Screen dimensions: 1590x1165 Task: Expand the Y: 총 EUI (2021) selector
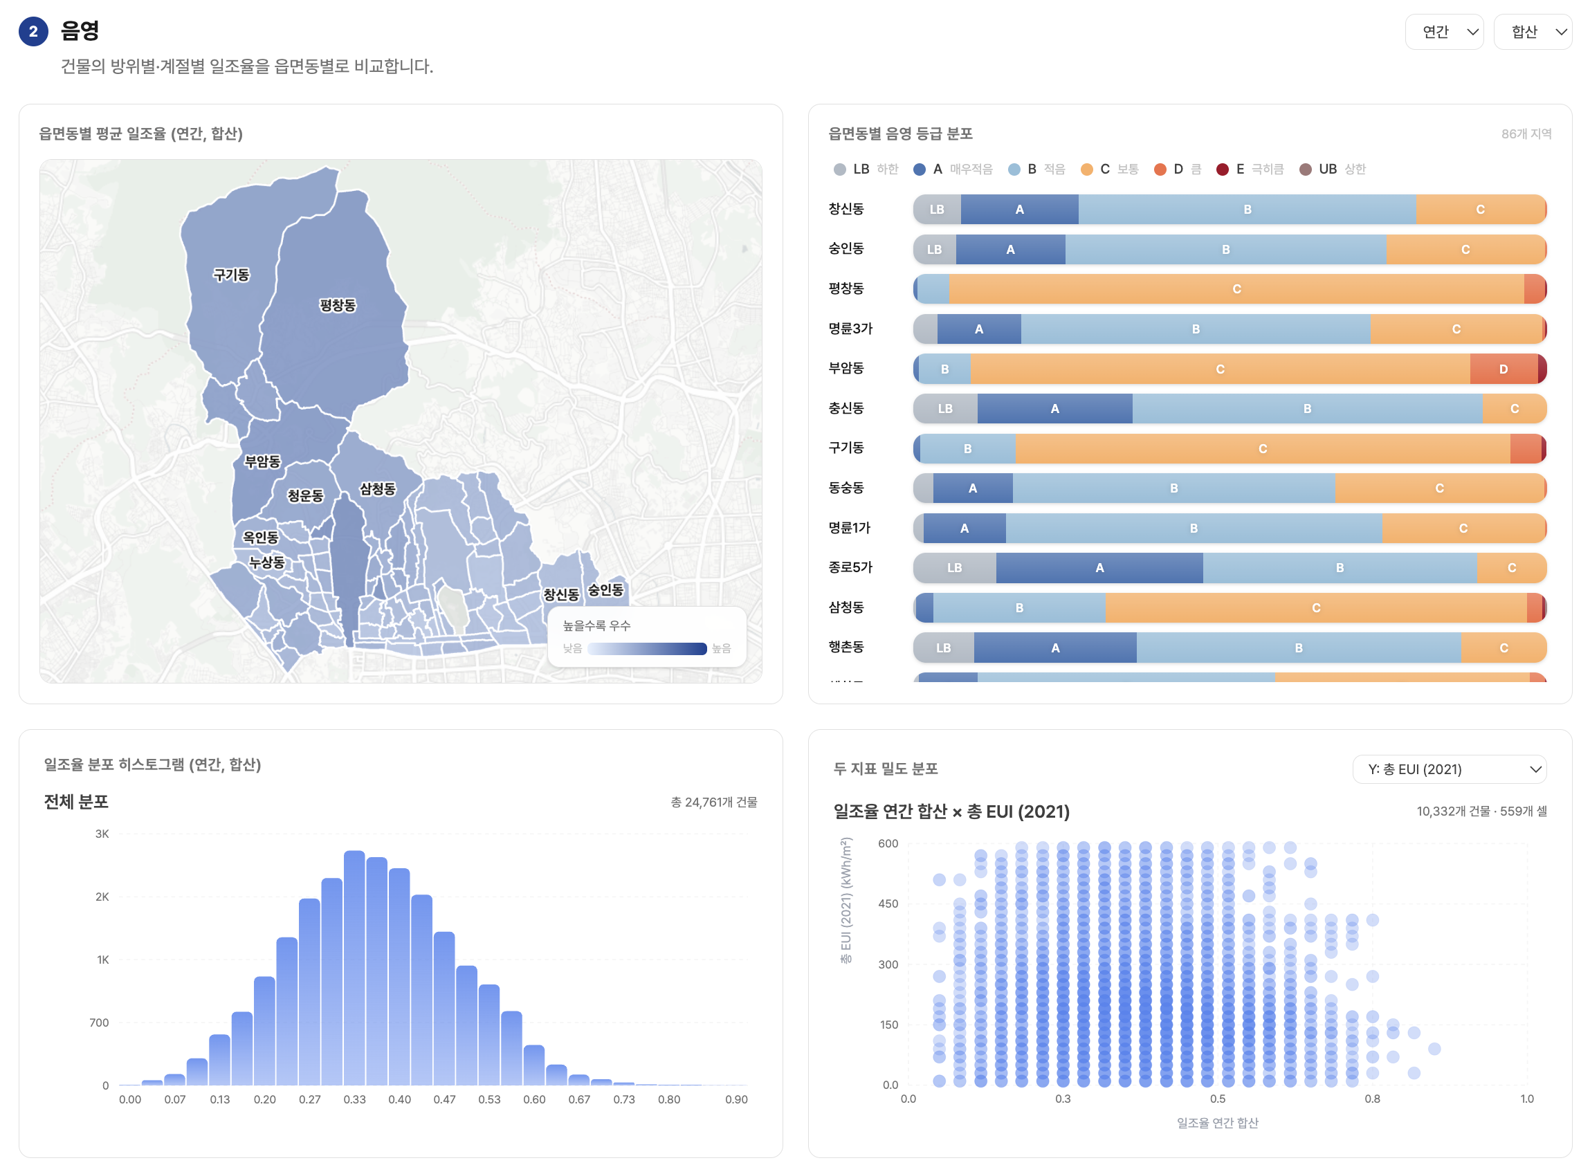coord(1448,769)
